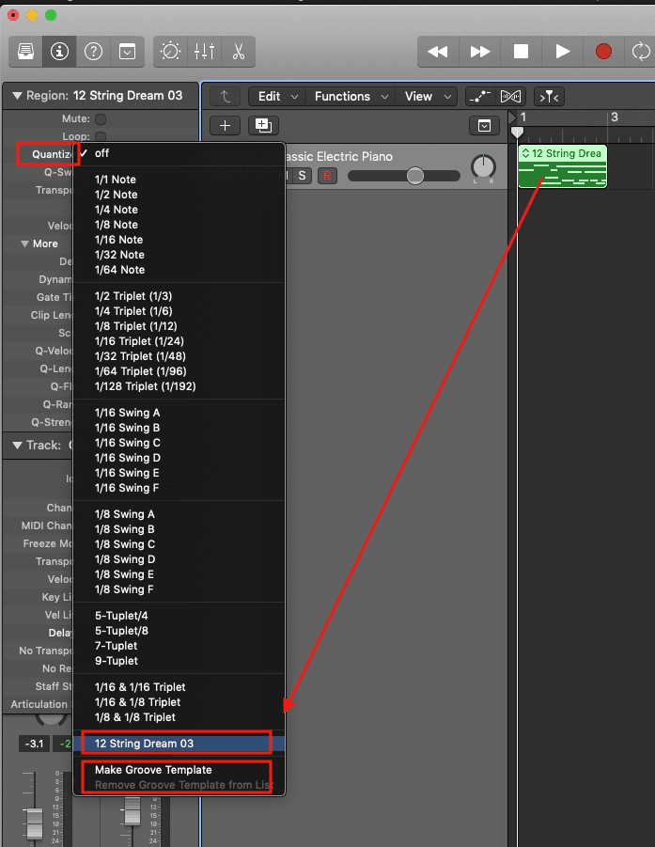
Task: Enable the Loop checkbox in Region inspector
Action: click(x=101, y=136)
